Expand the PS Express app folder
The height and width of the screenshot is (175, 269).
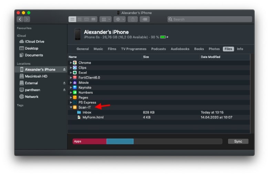(x=71, y=102)
